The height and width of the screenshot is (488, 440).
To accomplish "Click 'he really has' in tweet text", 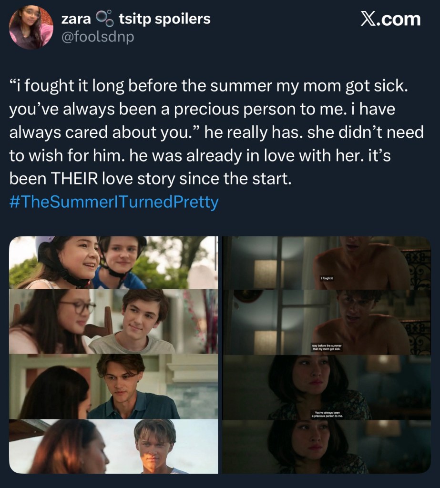I will [x=254, y=132].
